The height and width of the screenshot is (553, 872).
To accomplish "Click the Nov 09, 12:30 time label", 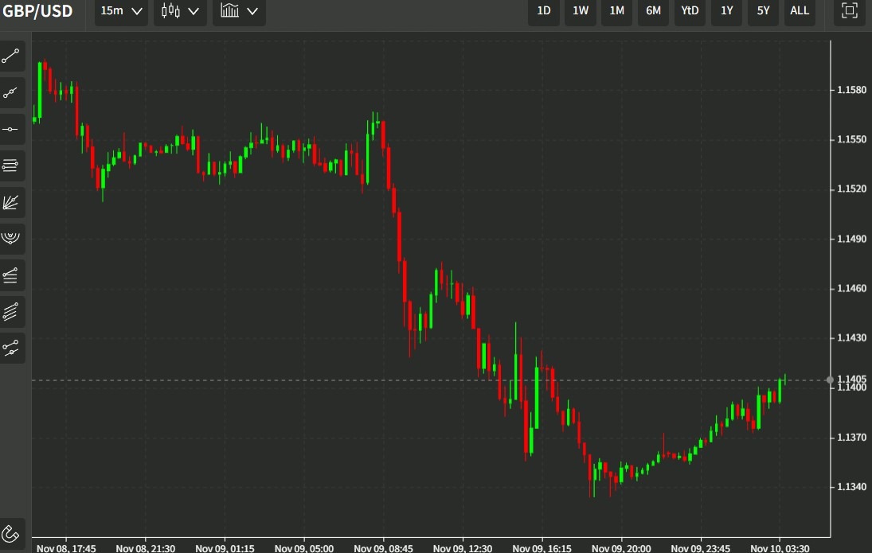I will [x=463, y=548].
